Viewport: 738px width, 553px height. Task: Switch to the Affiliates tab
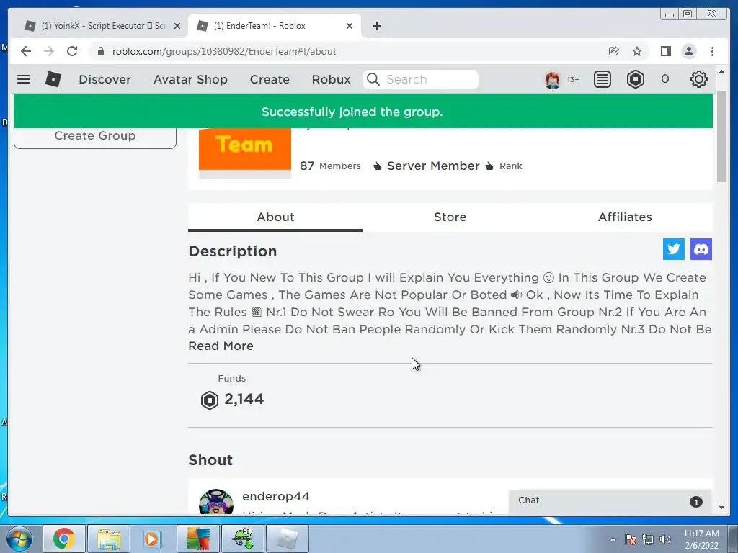pos(625,217)
